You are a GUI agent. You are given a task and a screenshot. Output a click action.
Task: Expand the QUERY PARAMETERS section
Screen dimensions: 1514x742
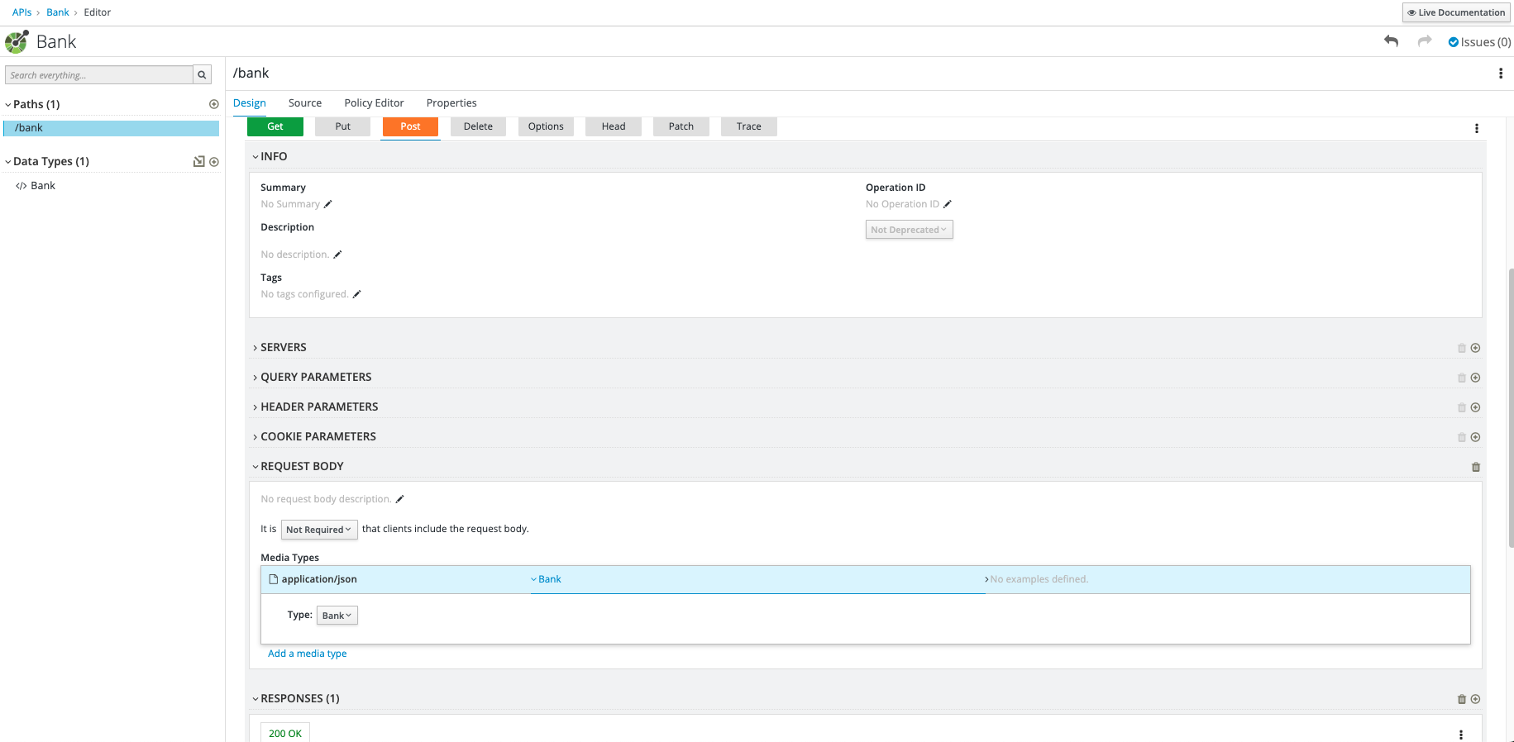(256, 378)
